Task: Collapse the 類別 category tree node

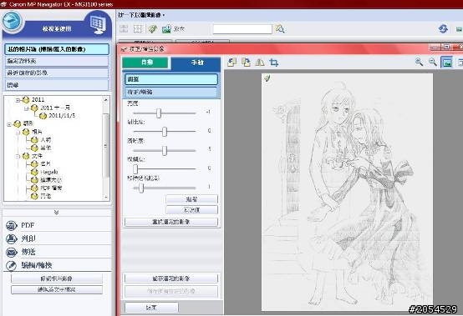Action: click(x=9, y=124)
